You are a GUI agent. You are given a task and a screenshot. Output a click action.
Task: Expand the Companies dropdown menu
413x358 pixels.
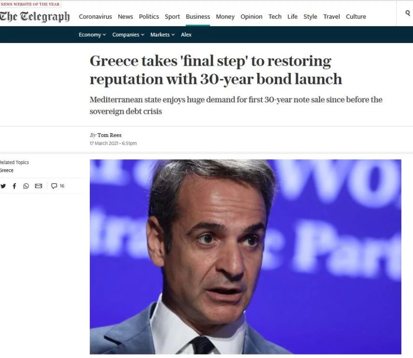click(128, 35)
